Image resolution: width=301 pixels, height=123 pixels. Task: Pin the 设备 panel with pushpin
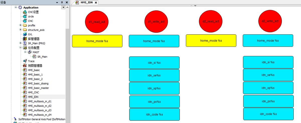tap(62, 2)
